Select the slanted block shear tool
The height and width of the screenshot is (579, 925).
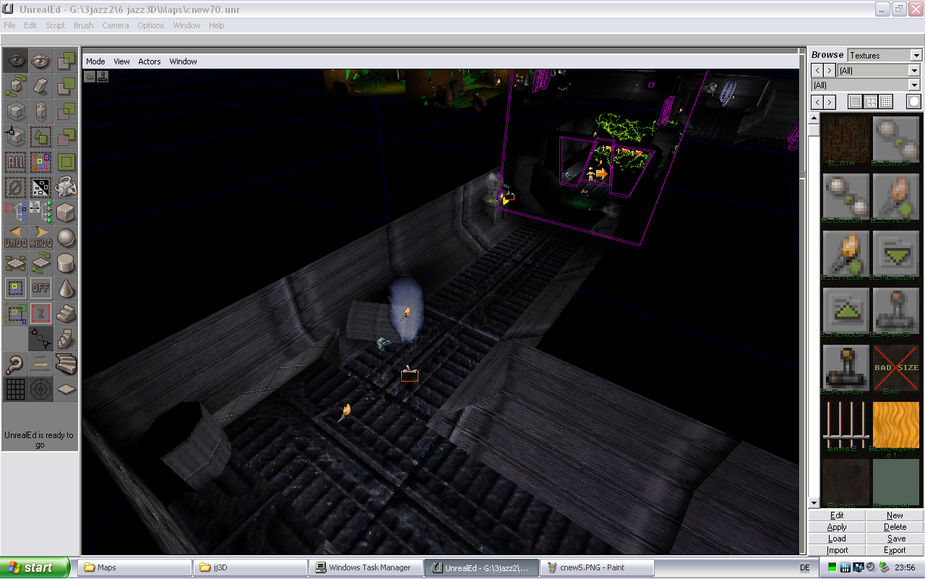(x=40, y=86)
